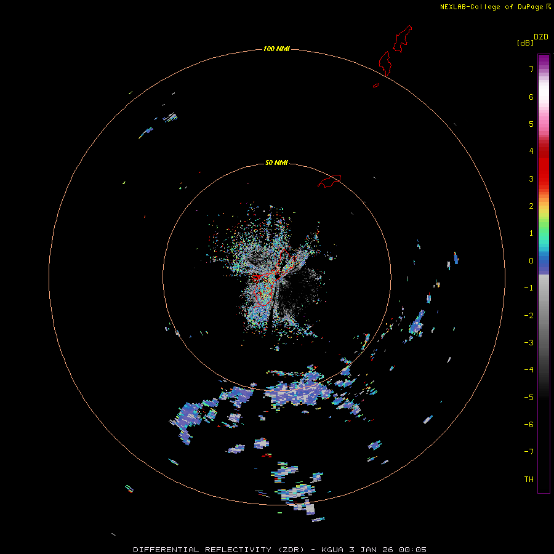
Task: Click the NEXLAB-College of DuPage credit text
Action: pyautogui.click(x=491, y=7)
